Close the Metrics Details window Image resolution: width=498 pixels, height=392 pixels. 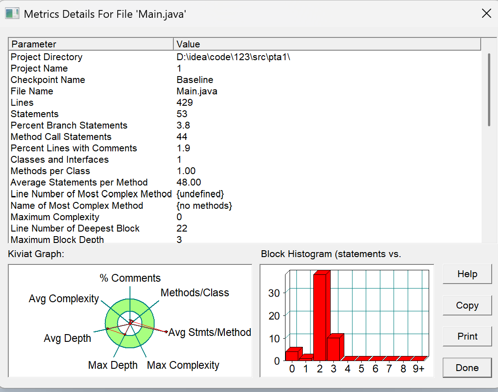486,13
